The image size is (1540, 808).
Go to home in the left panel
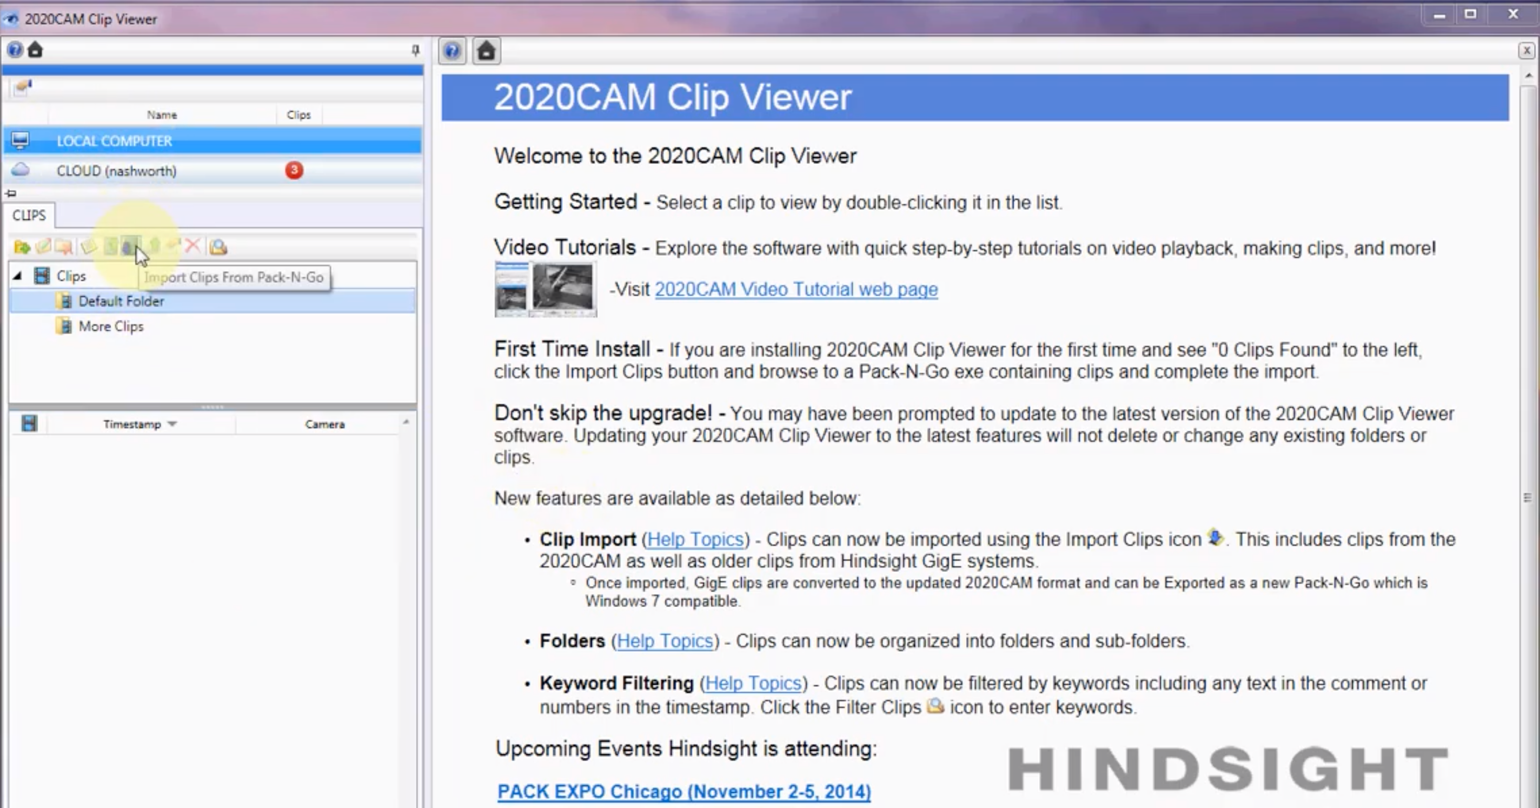(x=35, y=50)
